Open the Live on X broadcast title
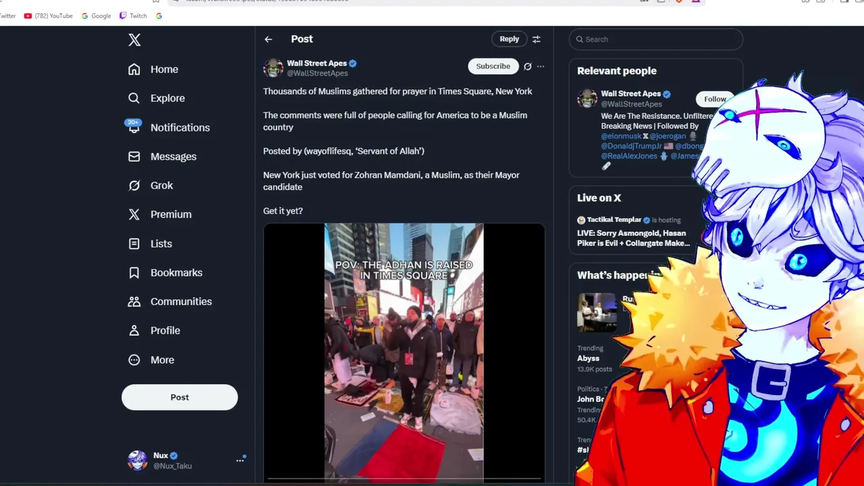864x486 pixels. click(x=633, y=238)
